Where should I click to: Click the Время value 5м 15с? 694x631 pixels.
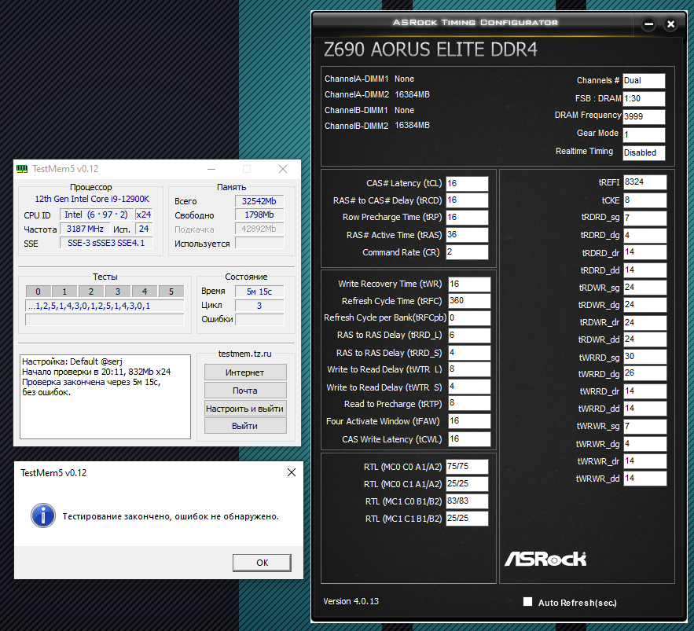tap(259, 292)
